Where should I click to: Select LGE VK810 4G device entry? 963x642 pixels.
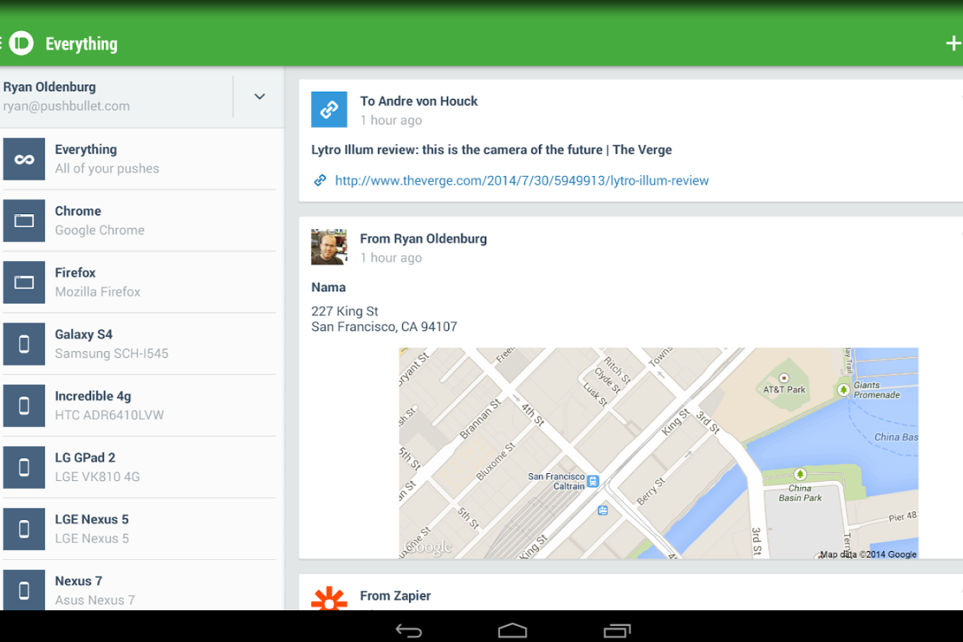(x=139, y=467)
